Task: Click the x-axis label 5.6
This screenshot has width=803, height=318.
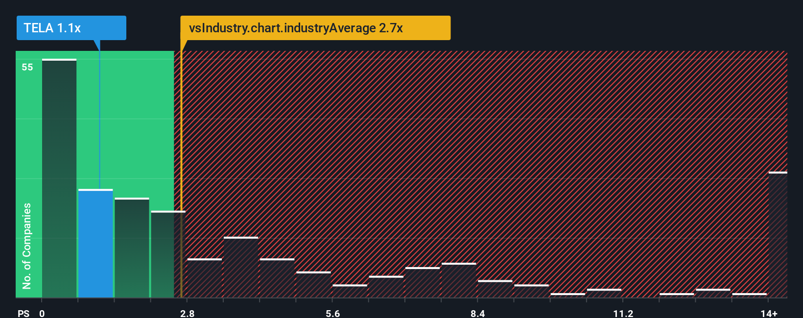Action: pos(333,313)
